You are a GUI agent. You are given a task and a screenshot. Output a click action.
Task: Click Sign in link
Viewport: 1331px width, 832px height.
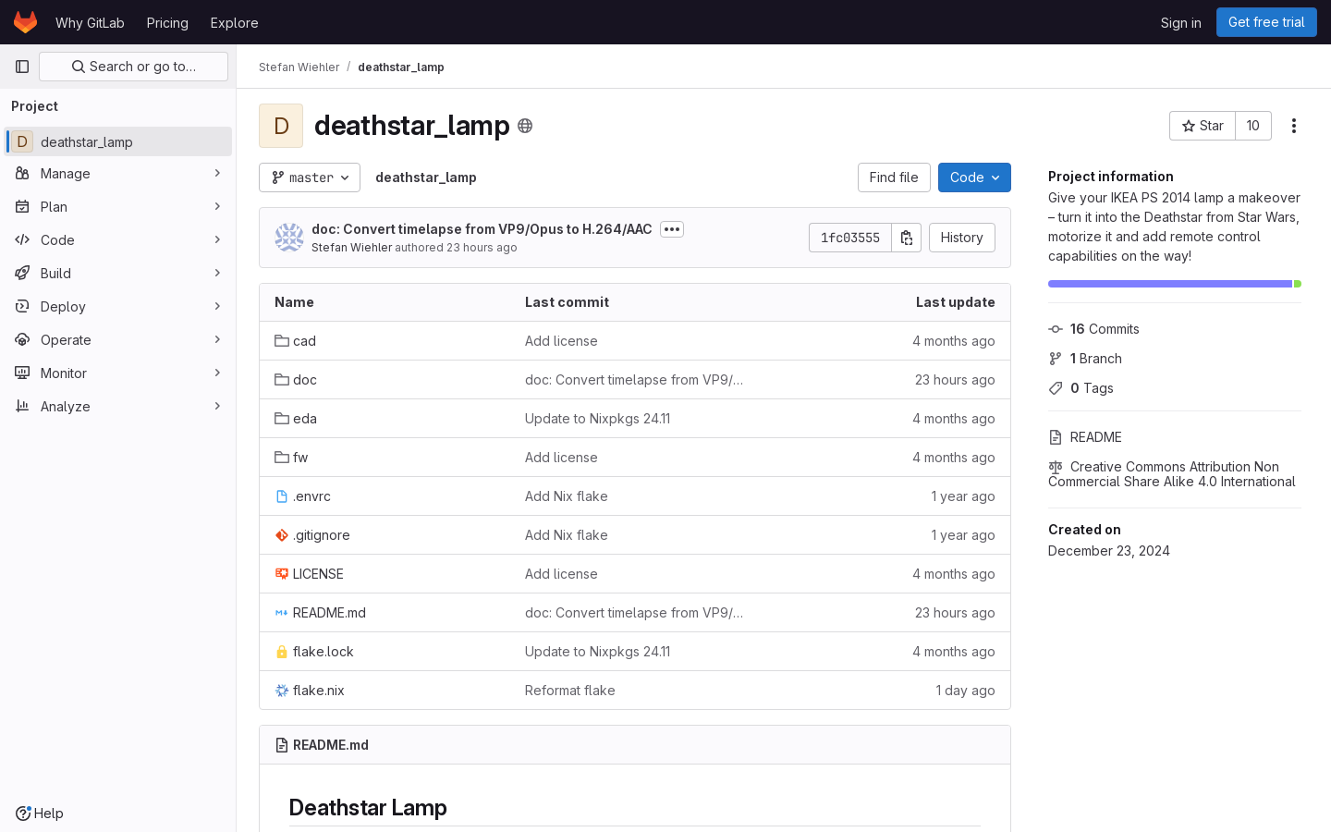pos(1181,22)
